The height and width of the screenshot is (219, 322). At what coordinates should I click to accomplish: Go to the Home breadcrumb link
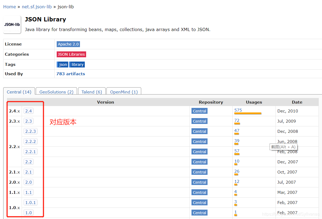[10, 7]
